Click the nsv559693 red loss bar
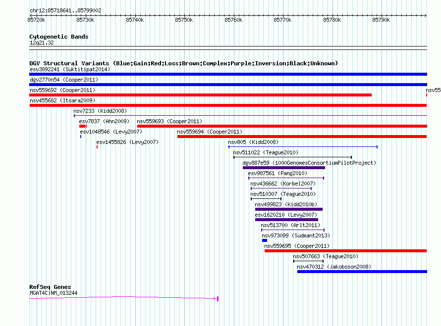This screenshot has height=326, width=441. click(x=282, y=126)
